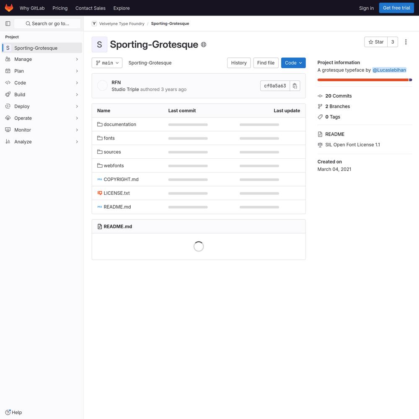Open the main branch dropdown

tap(107, 63)
